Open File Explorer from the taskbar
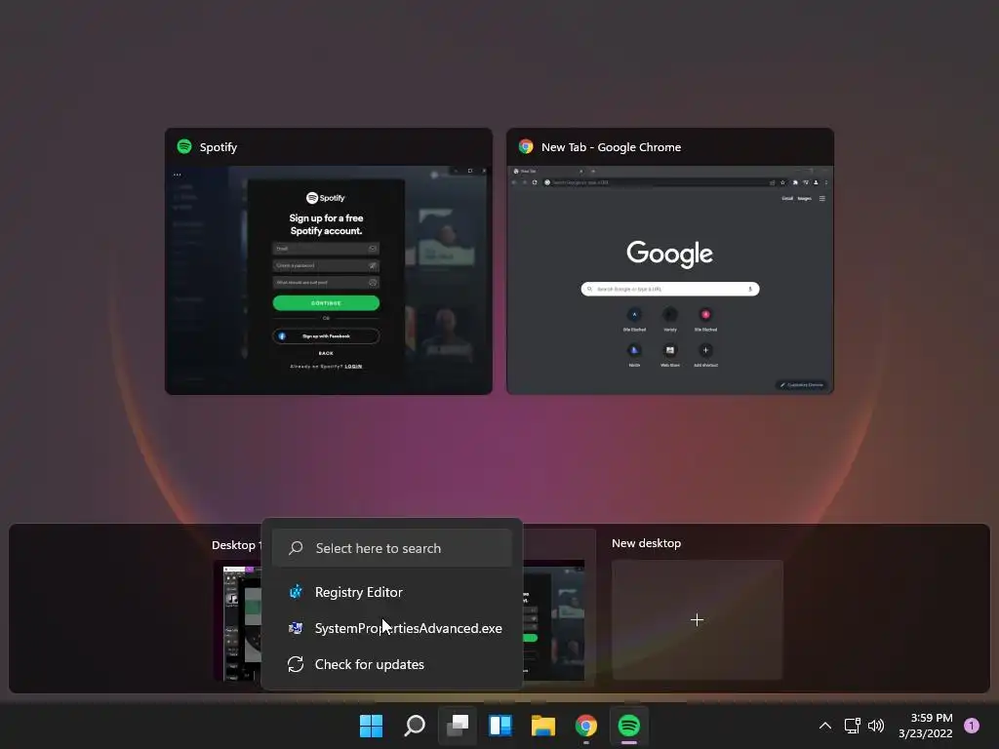The image size is (999, 749). pos(542,726)
